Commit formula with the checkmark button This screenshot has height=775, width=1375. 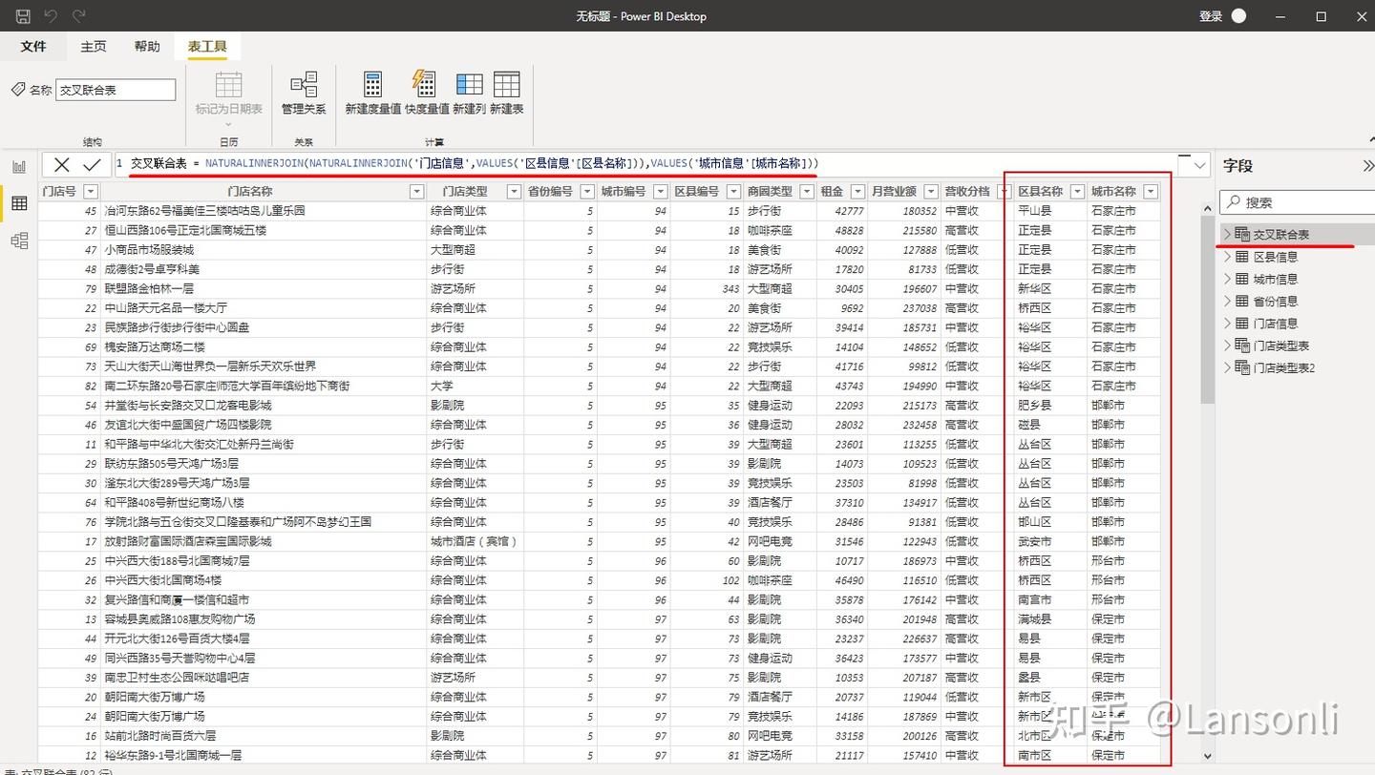[x=93, y=164]
